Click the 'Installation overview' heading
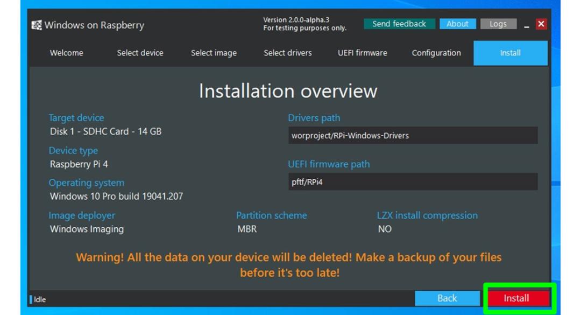The image size is (581, 315). click(x=288, y=92)
